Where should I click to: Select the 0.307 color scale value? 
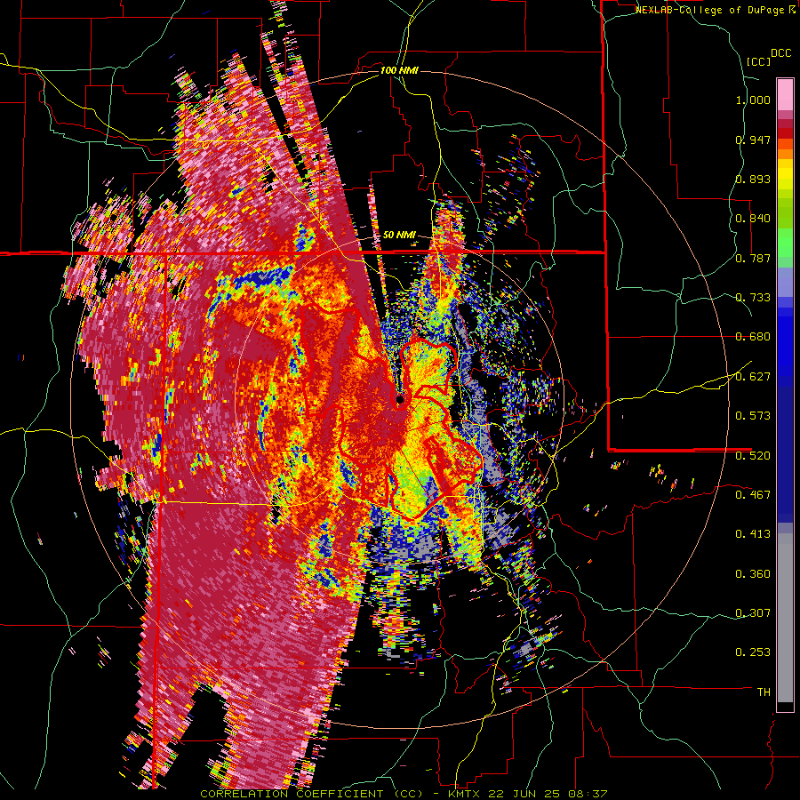tap(753, 612)
